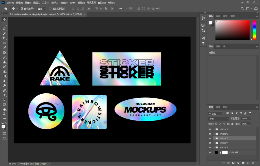The height and width of the screenshot is (166, 260).
Task: Select the Frame tool
Action: pyautogui.click(x=4, y=43)
